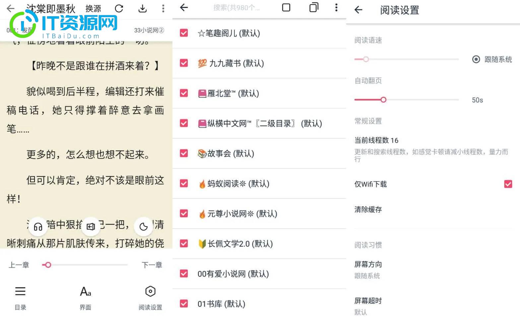520x317 pixels.
Task: Uncheck 长佩文学2.0 source
Action: [x=184, y=244]
